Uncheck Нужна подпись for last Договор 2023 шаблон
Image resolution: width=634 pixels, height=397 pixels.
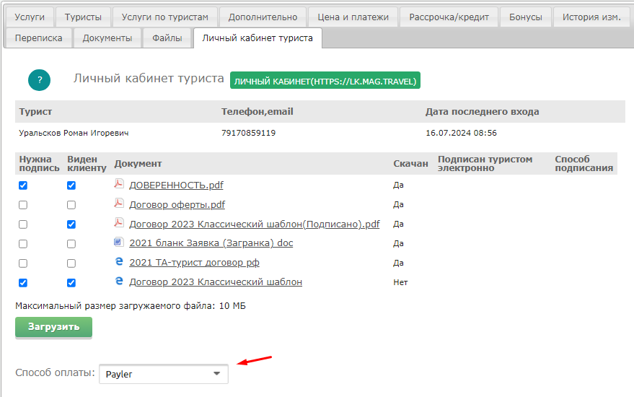23,282
